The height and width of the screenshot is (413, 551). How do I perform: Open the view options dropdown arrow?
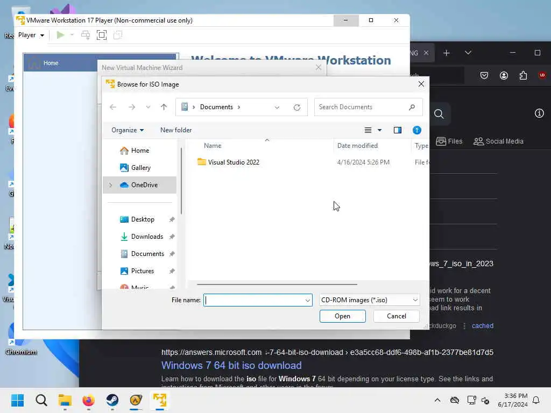coord(379,130)
